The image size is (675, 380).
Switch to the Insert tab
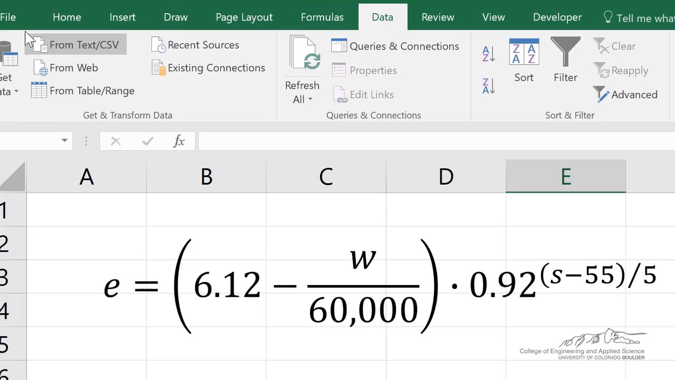coord(122,17)
